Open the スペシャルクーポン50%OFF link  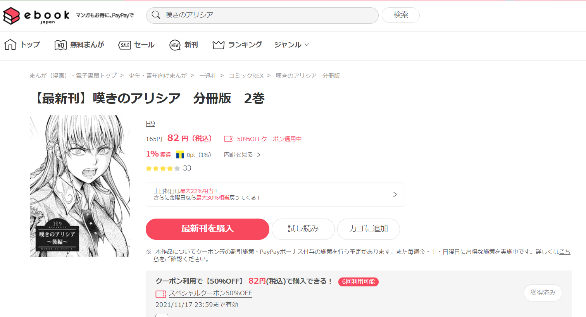tap(210, 293)
